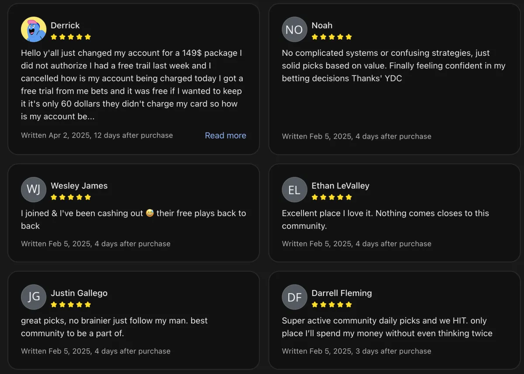Click the star rating under Noah

point(332,37)
